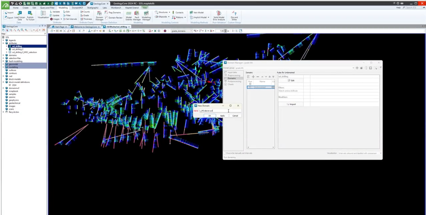The image size is (426, 215).
Task: Open the DomainMCF ribbon tab
Action: [78, 8]
